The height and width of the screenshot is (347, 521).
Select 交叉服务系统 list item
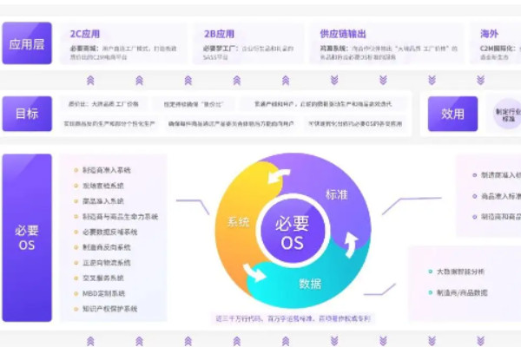103,278
